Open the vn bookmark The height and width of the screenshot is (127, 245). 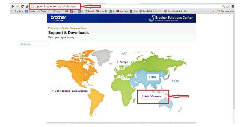tap(73, 11)
